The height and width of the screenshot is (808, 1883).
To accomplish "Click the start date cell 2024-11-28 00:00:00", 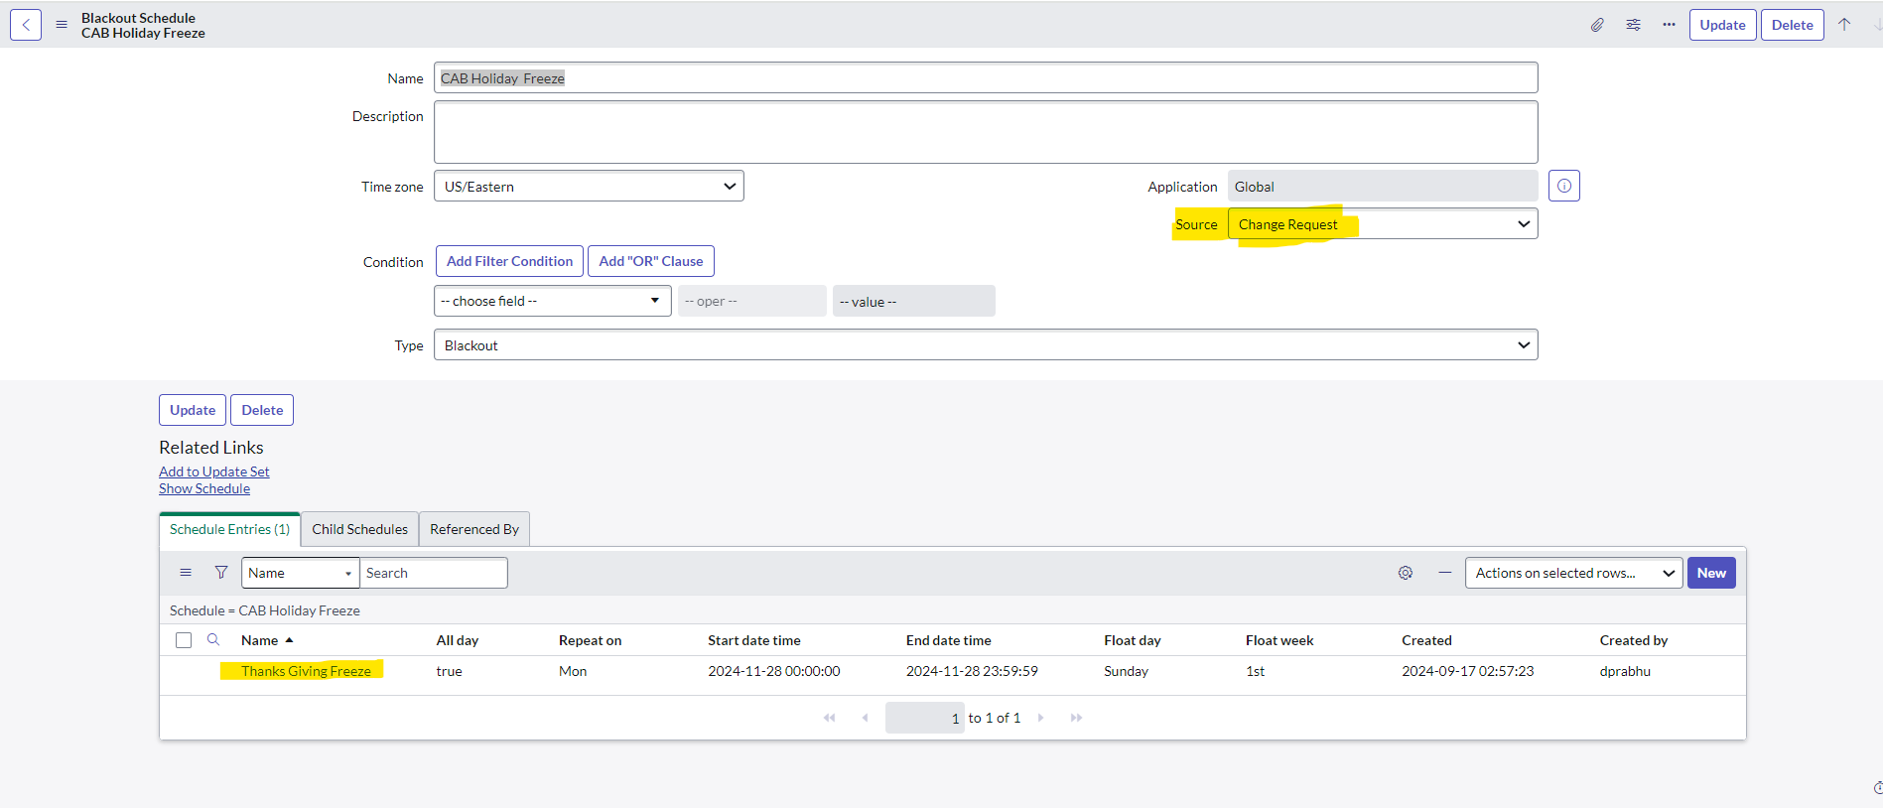I will [774, 671].
